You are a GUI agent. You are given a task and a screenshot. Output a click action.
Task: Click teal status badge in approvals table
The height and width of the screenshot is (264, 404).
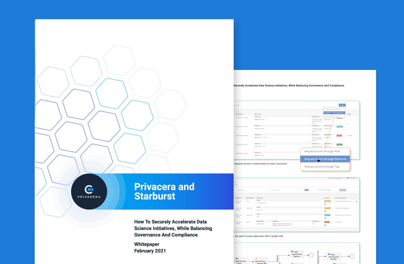point(327,215)
